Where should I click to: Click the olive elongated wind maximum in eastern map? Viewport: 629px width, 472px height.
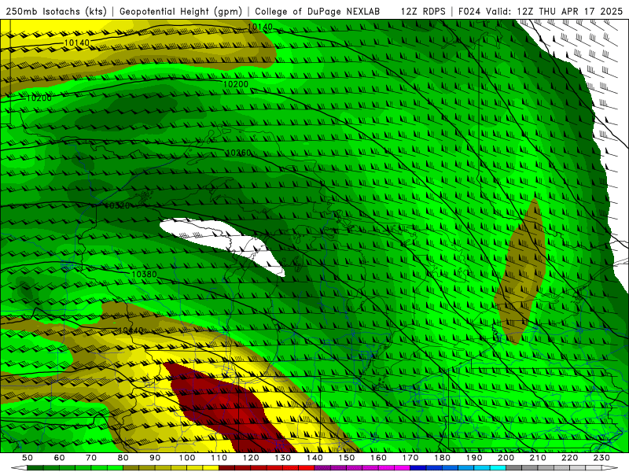coord(520,273)
